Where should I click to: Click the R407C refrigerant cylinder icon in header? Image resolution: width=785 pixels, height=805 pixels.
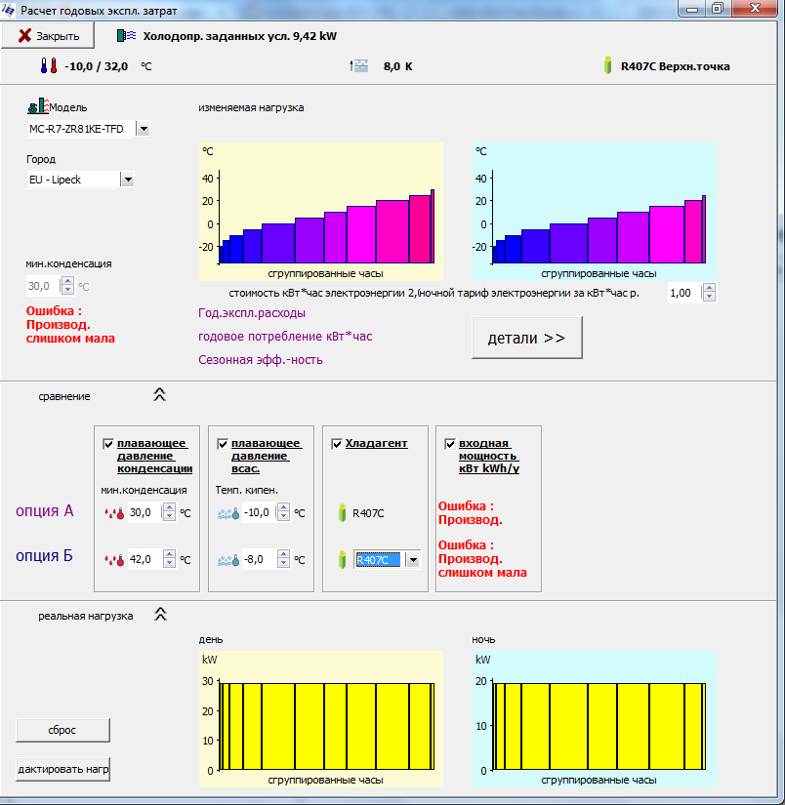pyautogui.click(x=607, y=65)
